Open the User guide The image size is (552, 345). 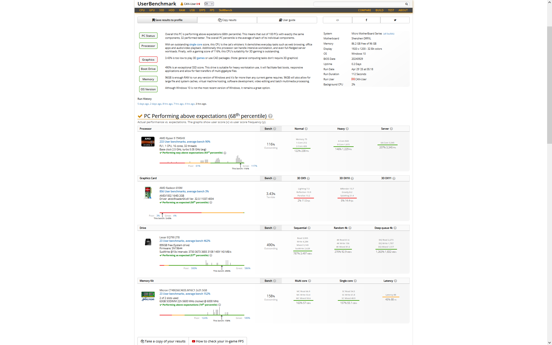[287, 20]
